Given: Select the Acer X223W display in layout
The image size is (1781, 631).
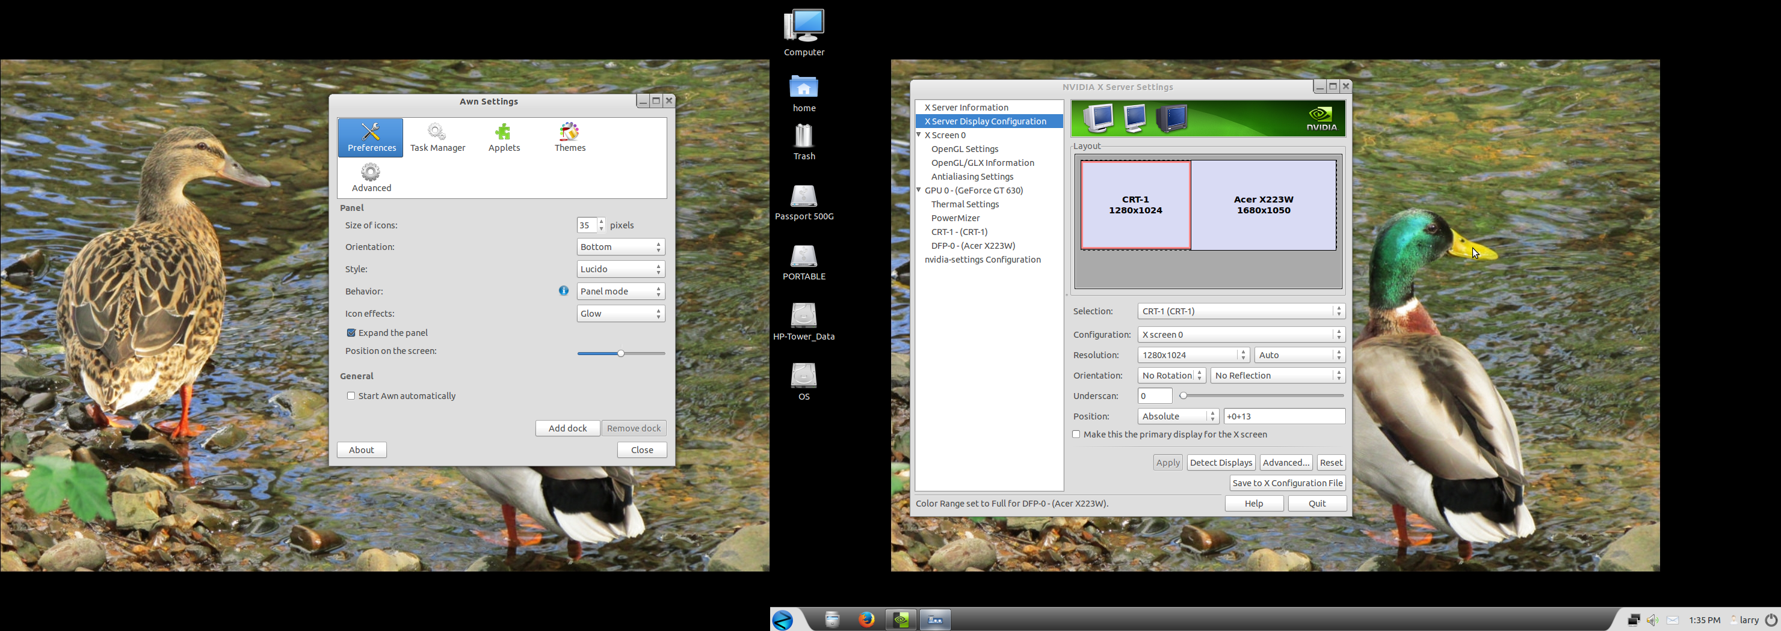Looking at the screenshot, I should pyautogui.click(x=1262, y=205).
